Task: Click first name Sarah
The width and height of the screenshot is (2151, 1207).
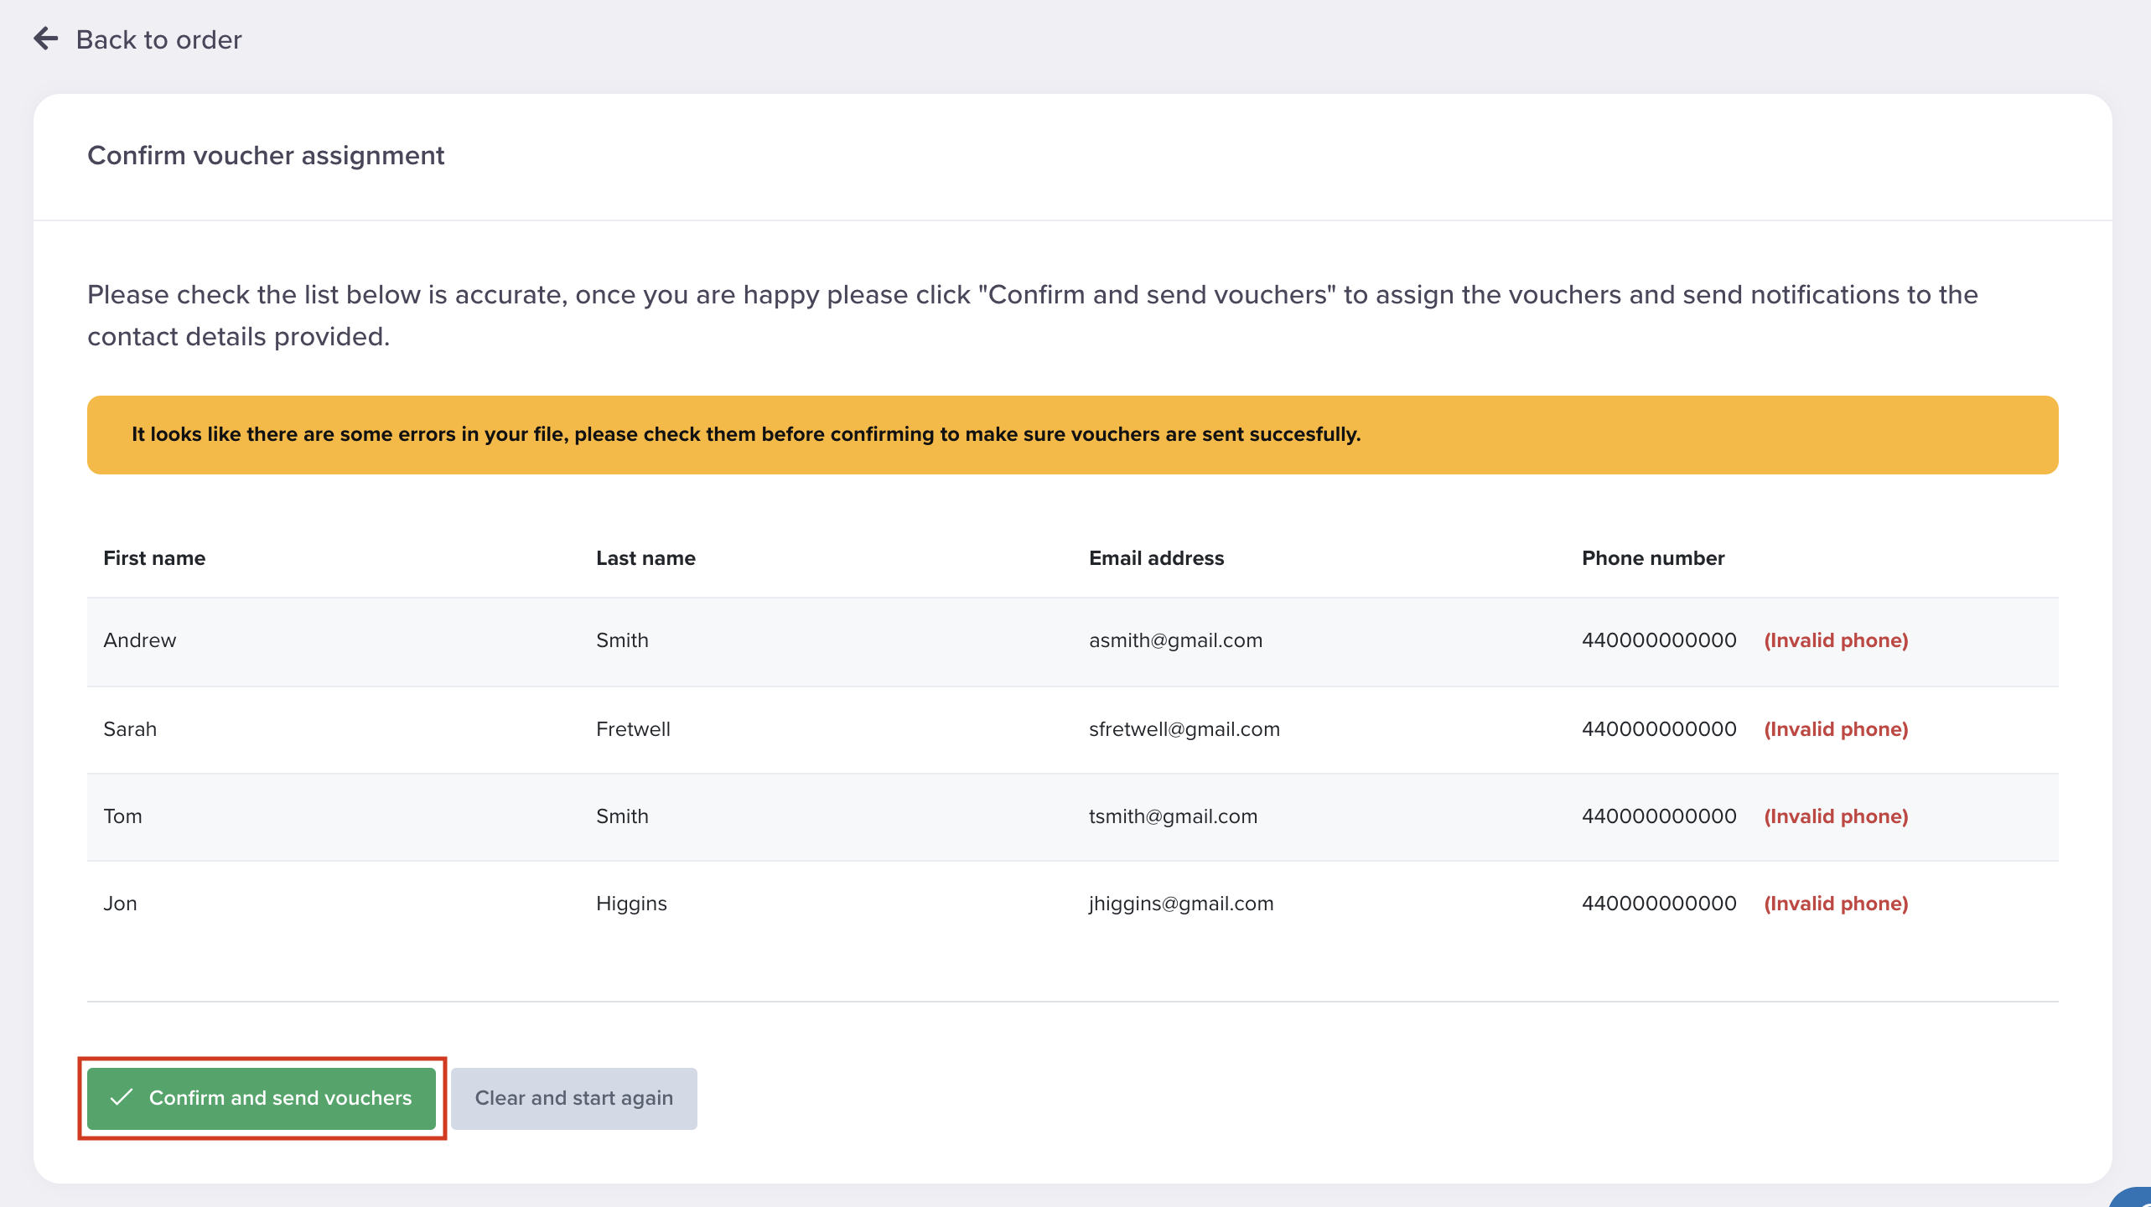Action: pyautogui.click(x=130, y=729)
